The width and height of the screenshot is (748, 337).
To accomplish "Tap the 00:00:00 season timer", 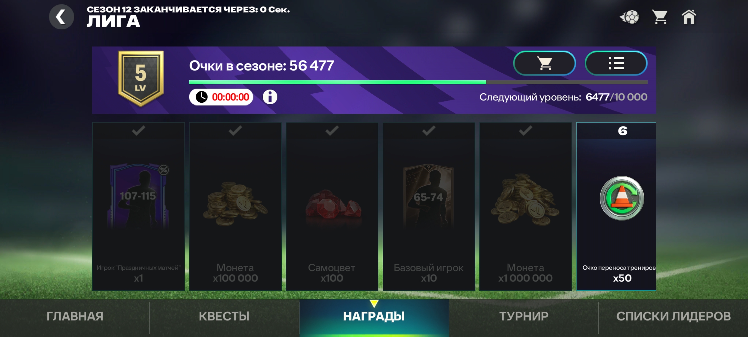I will pos(221,97).
